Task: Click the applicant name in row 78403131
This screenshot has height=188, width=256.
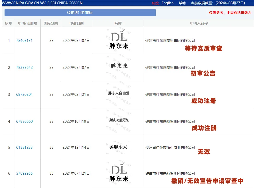Action: pos(170,41)
